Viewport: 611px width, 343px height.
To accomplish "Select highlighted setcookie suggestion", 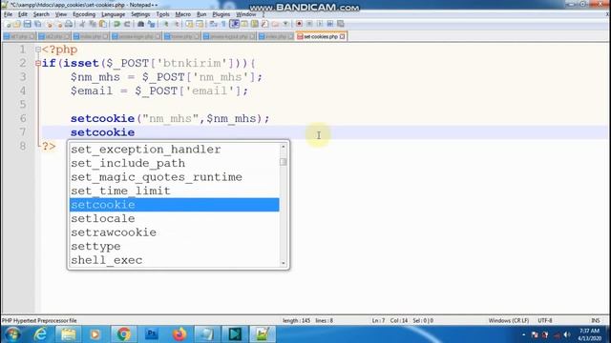I will tap(174, 205).
